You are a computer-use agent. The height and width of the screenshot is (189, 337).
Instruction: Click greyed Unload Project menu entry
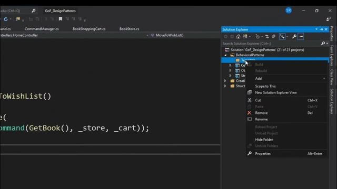click(x=287, y=133)
